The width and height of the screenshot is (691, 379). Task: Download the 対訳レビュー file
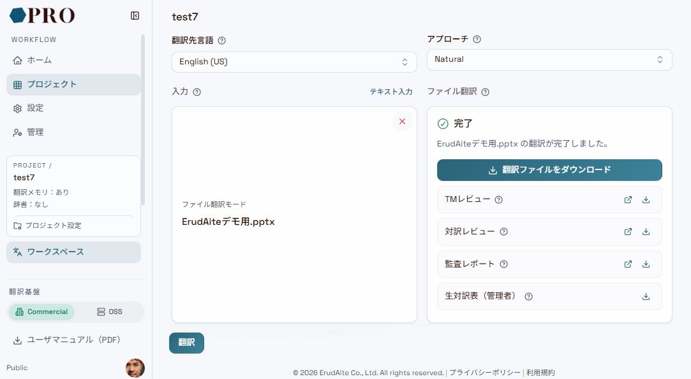646,231
